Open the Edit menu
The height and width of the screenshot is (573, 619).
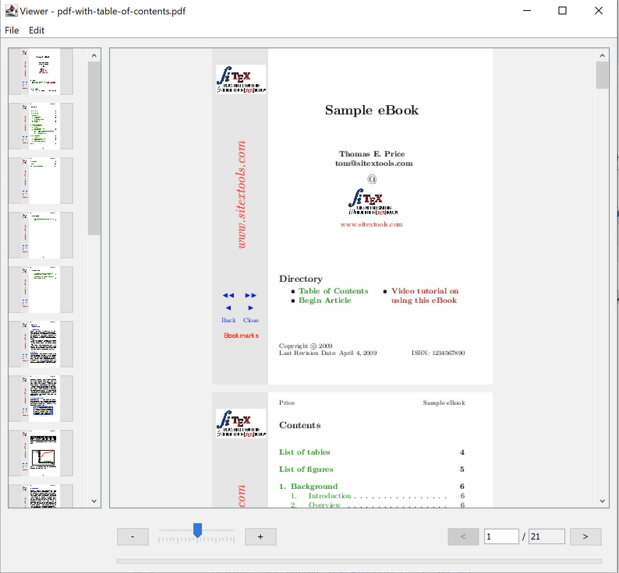click(x=37, y=30)
